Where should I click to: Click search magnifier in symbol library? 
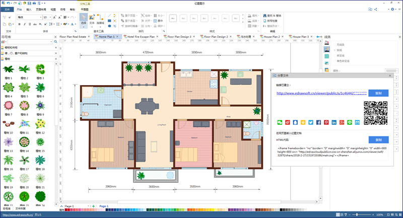[x=55, y=42]
